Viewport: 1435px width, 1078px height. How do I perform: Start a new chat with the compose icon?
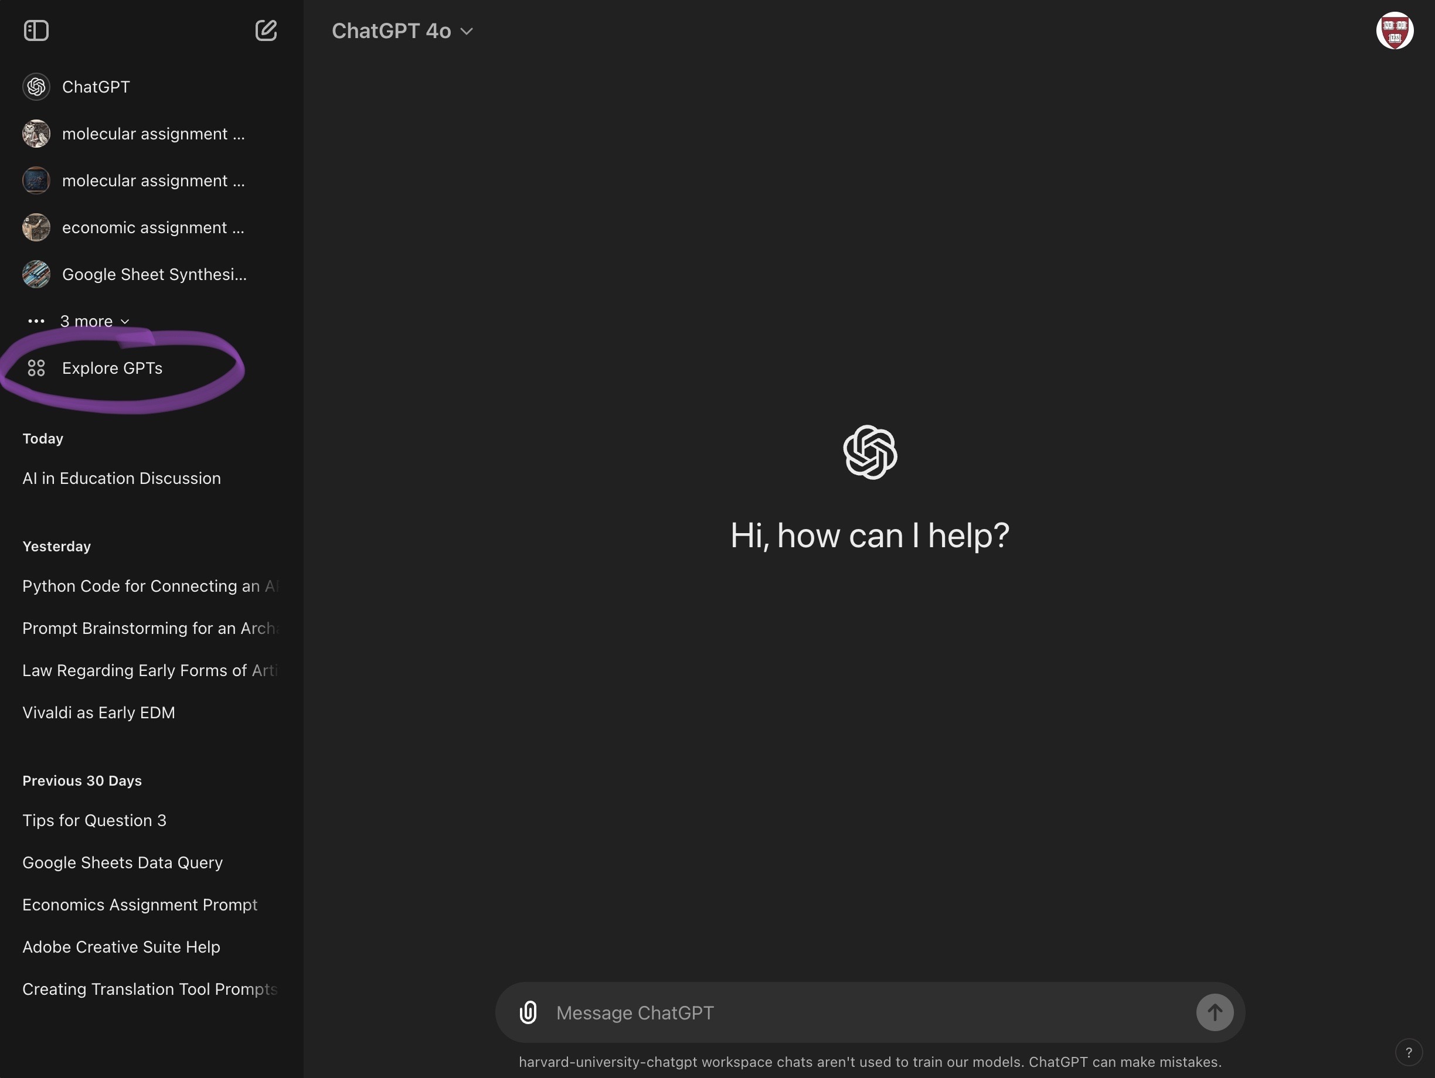point(266,30)
